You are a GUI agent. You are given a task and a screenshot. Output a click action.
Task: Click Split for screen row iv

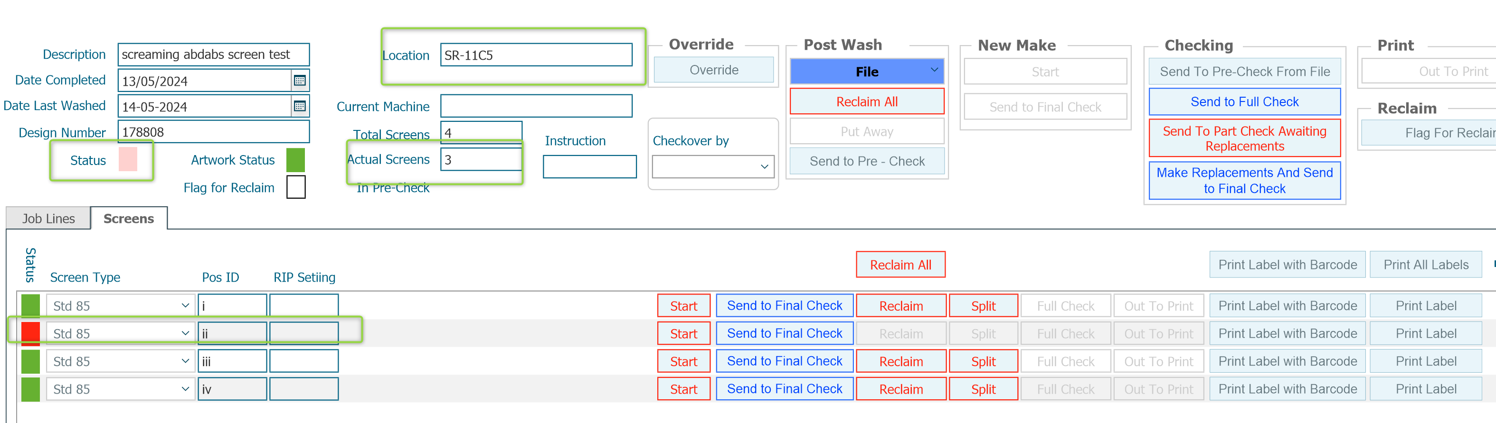point(983,389)
